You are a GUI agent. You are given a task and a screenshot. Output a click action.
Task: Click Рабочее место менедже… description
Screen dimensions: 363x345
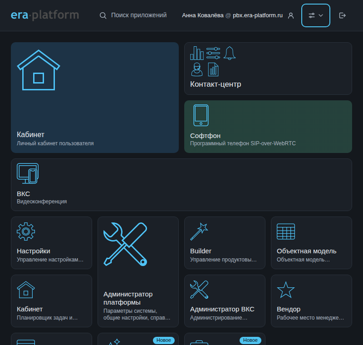pyautogui.click(x=310, y=318)
